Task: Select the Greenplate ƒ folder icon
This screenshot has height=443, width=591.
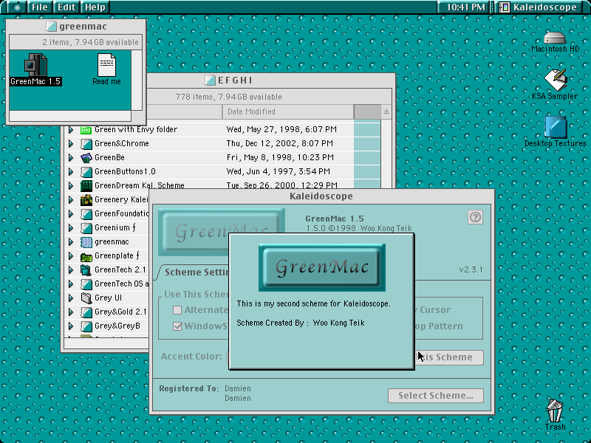Action: (x=86, y=256)
